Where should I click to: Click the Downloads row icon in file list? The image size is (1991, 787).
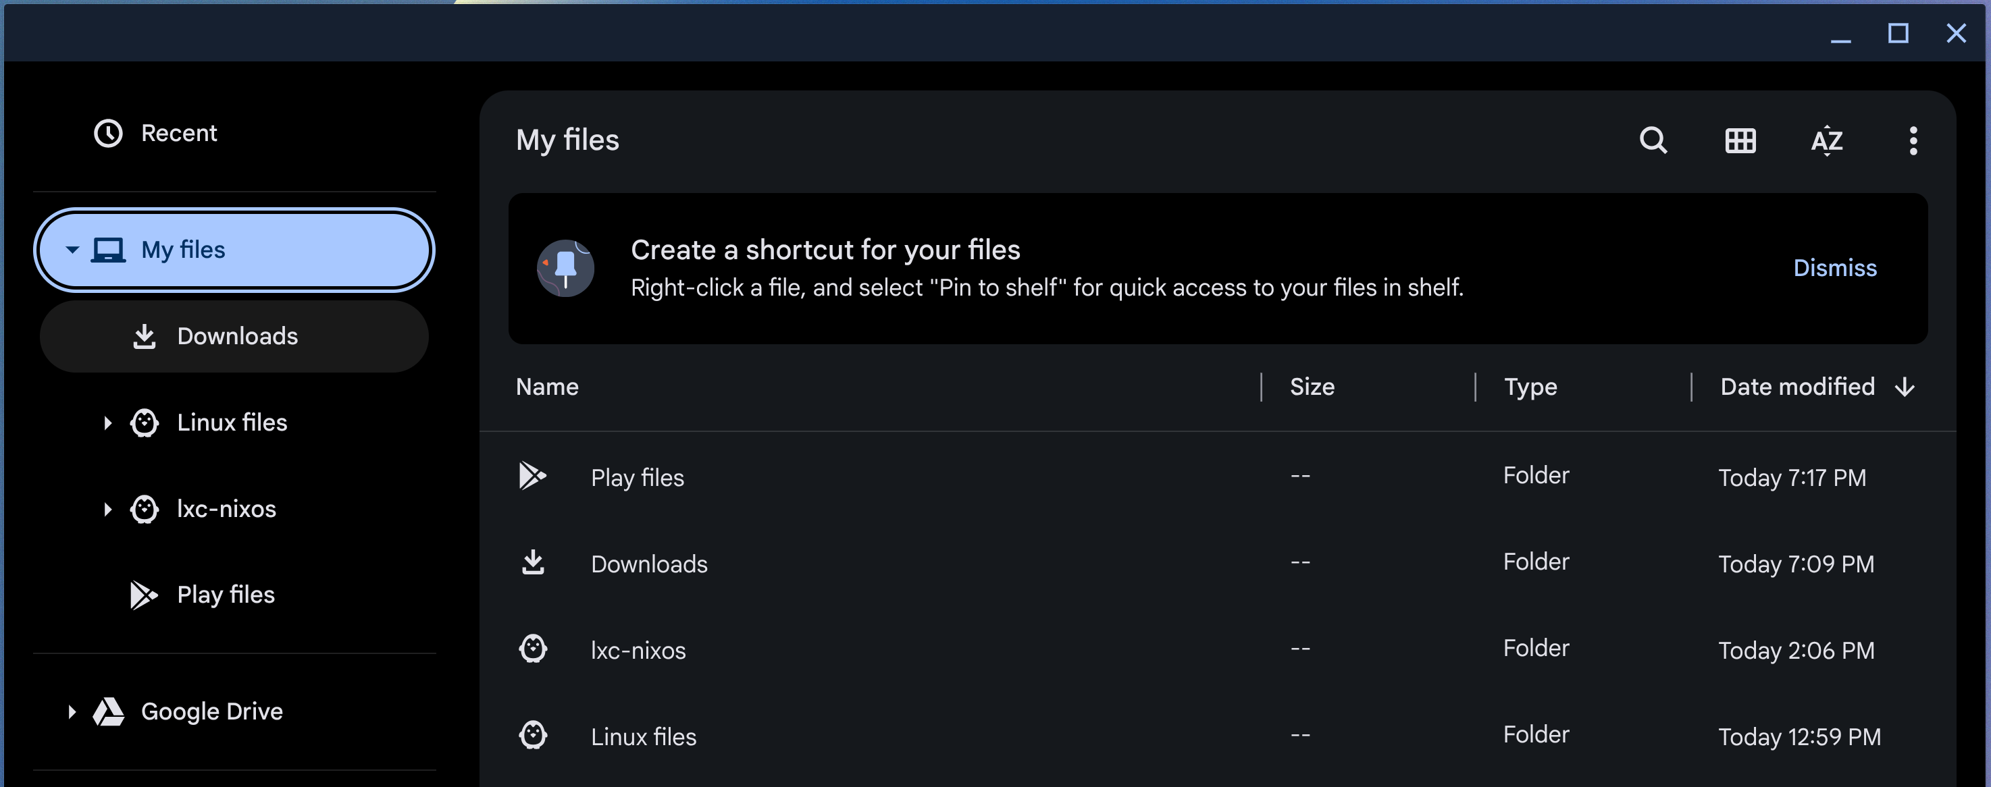point(532,562)
